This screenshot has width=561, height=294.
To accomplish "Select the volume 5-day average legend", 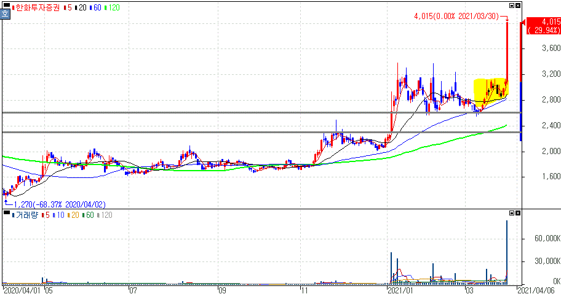I will pos(46,215).
